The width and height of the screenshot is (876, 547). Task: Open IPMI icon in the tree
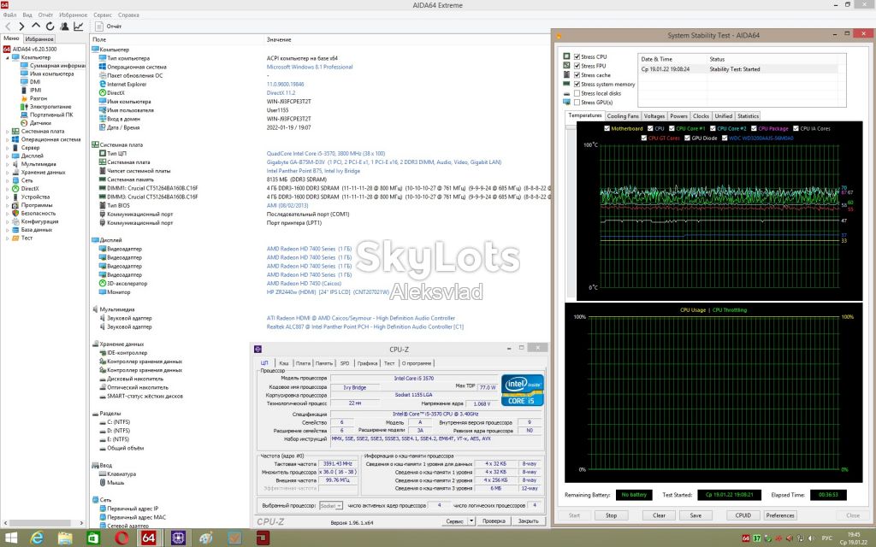(24, 90)
